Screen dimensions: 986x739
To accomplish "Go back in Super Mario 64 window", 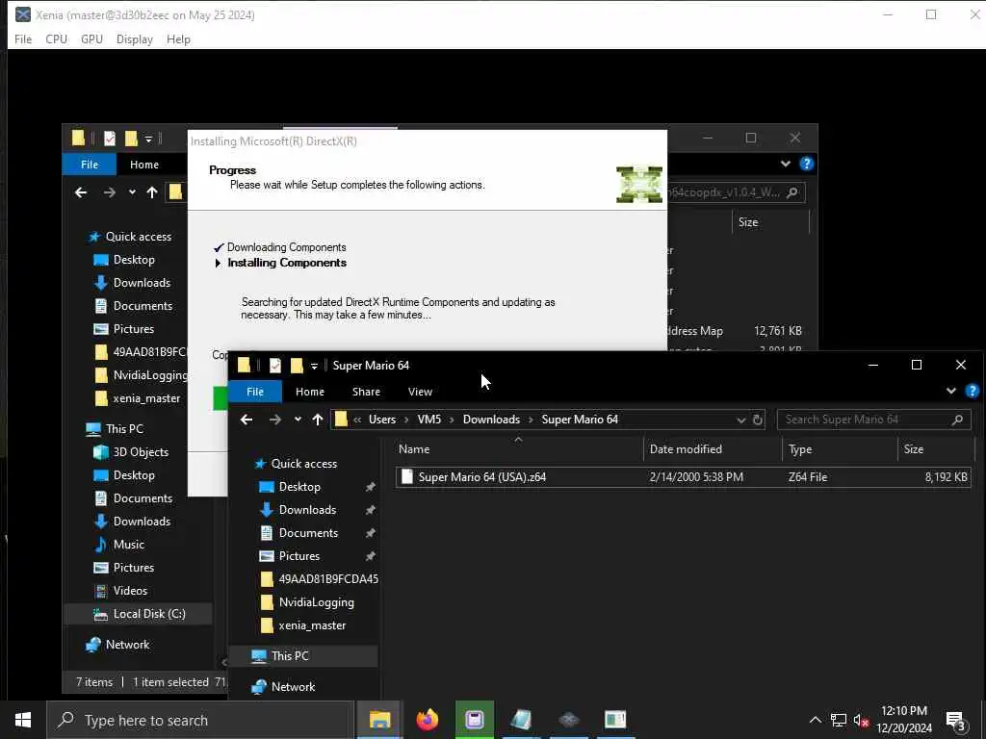I will click(x=246, y=420).
